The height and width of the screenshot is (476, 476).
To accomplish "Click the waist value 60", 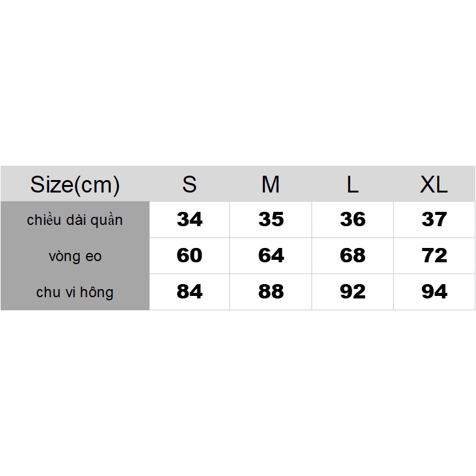I will tap(189, 255).
